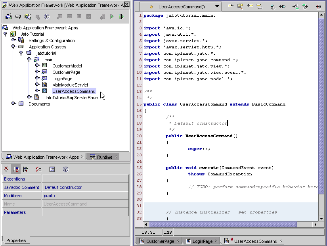Open help from the Web Application Framework toolbar

tap(46, 17)
